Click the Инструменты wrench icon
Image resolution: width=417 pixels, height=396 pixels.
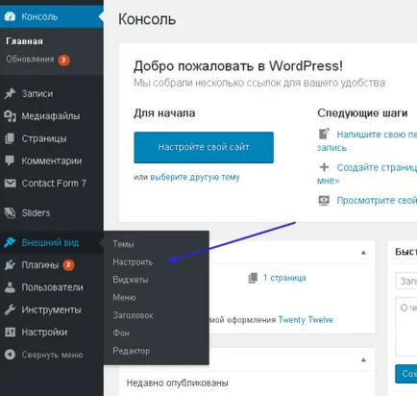coord(10,309)
